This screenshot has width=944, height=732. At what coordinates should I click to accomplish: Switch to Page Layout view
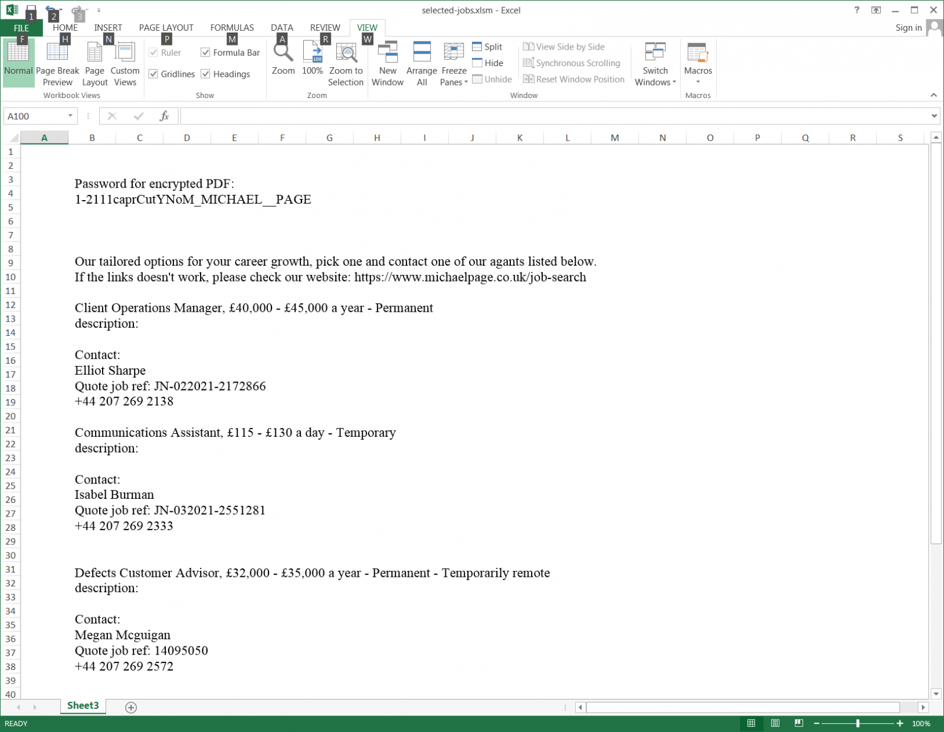pos(94,53)
